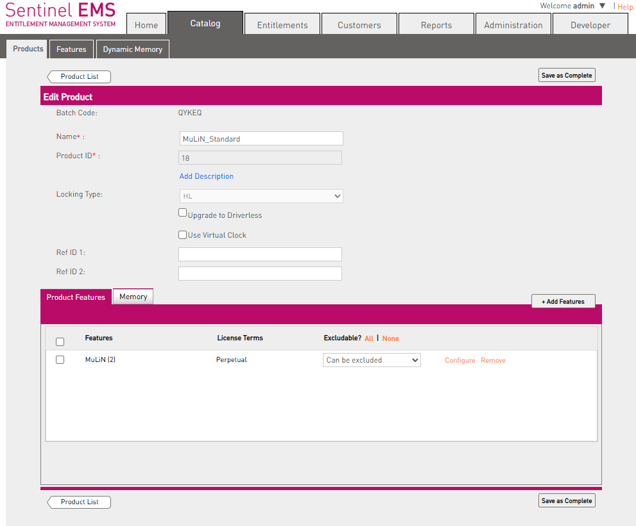Image resolution: width=636 pixels, height=526 pixels.
Task: Click Remove for the MuLiN feature
Action: pos(494,360)
